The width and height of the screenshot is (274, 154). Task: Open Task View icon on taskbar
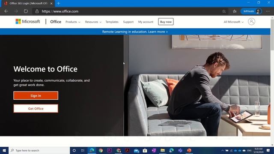(x=83, y=150)
